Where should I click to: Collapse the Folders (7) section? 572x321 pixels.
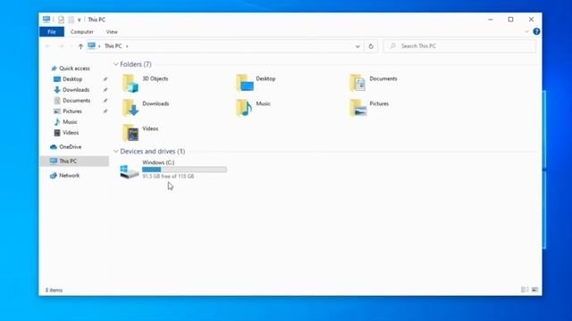coord(115,64)
